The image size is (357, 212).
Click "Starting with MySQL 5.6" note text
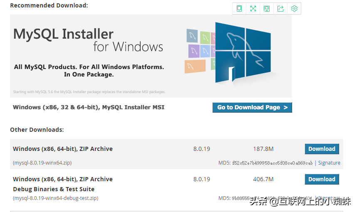tap(89, 92)
